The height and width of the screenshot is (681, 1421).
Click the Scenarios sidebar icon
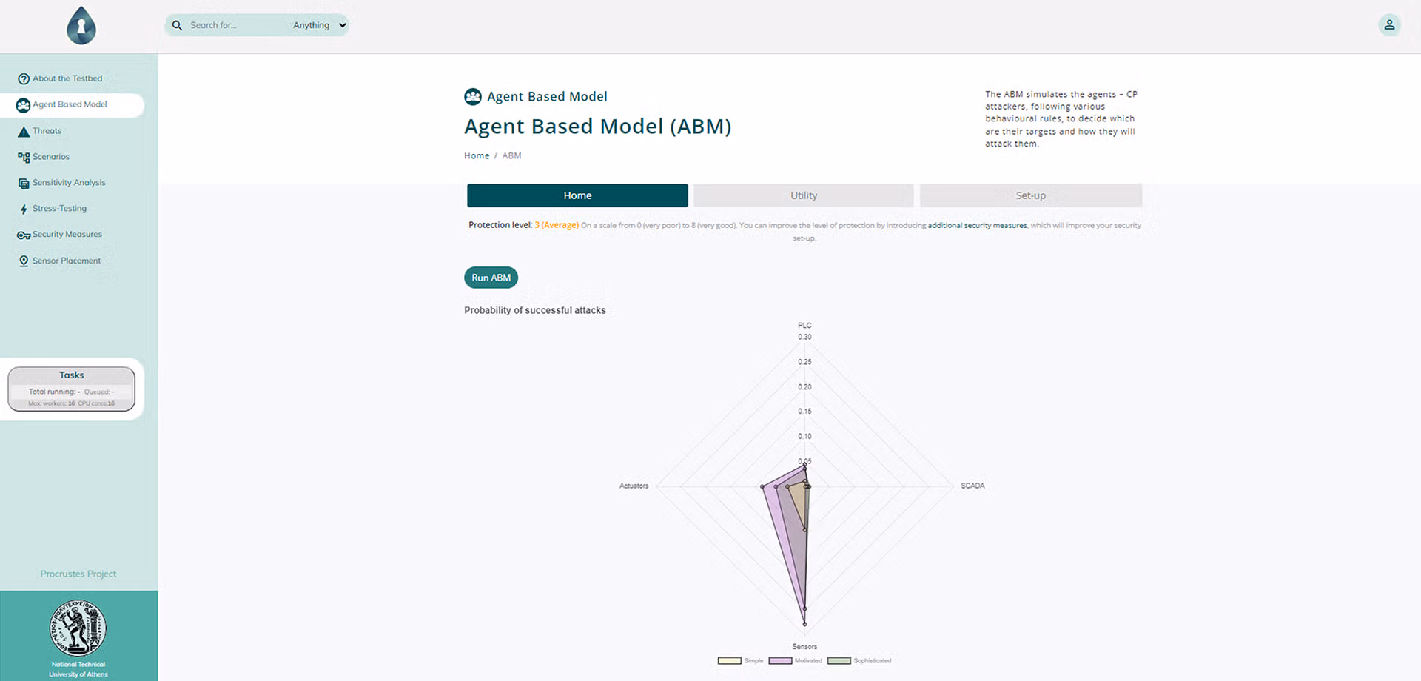(x=24, y=158)
